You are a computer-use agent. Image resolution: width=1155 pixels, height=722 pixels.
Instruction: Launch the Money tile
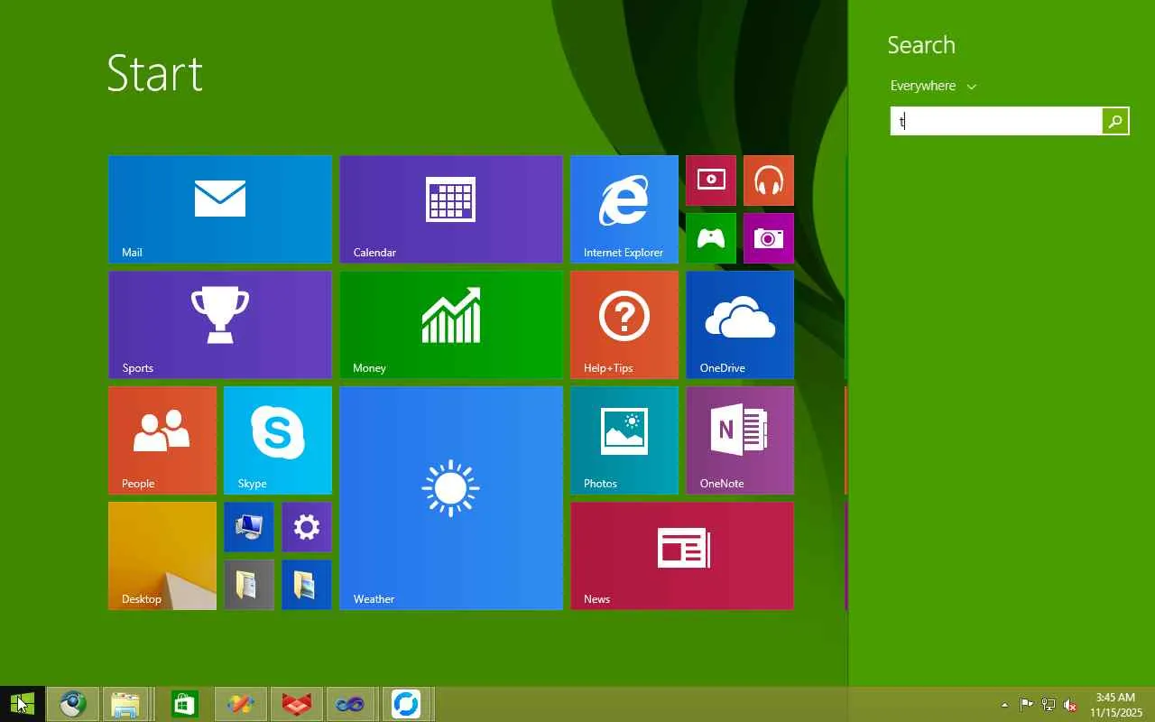451,325
